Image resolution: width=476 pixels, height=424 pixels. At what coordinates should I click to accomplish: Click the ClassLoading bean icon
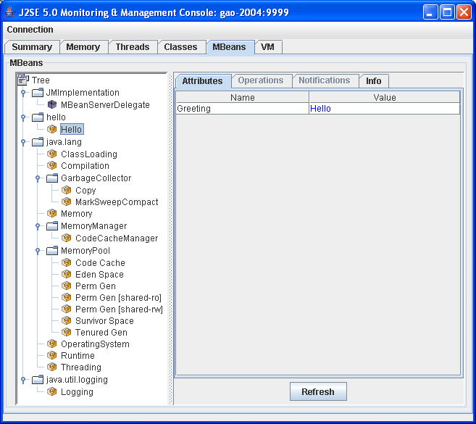[x=52, y=154]
